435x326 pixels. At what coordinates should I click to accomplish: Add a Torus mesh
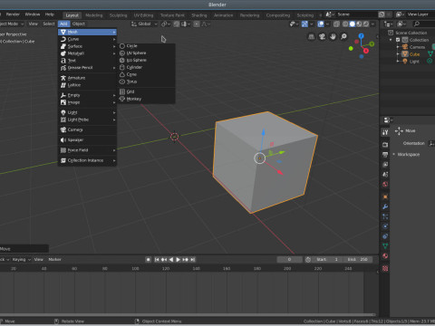147,81
